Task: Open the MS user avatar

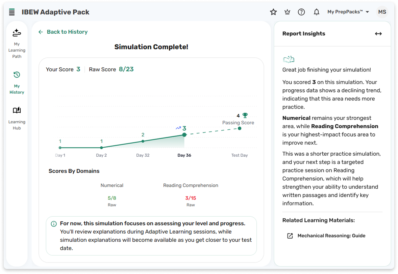Action: [382, 12]
